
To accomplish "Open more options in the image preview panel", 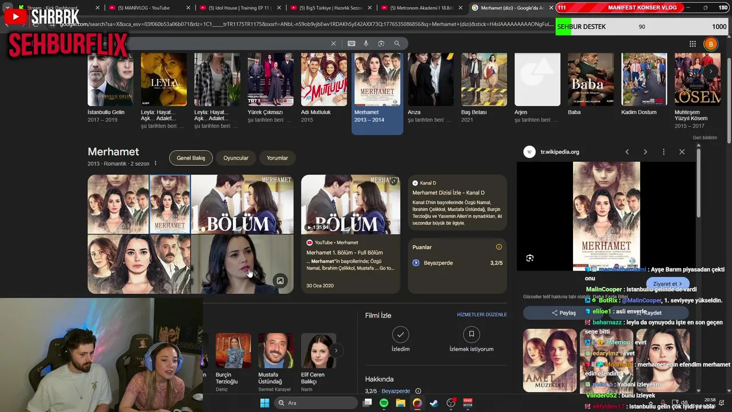I will coord(663,152).
